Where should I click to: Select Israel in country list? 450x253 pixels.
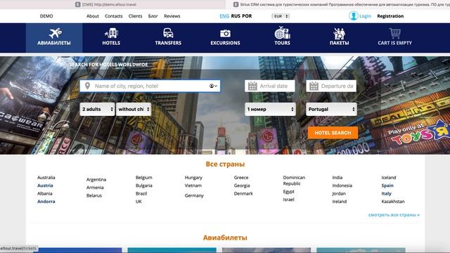[288, 200]
